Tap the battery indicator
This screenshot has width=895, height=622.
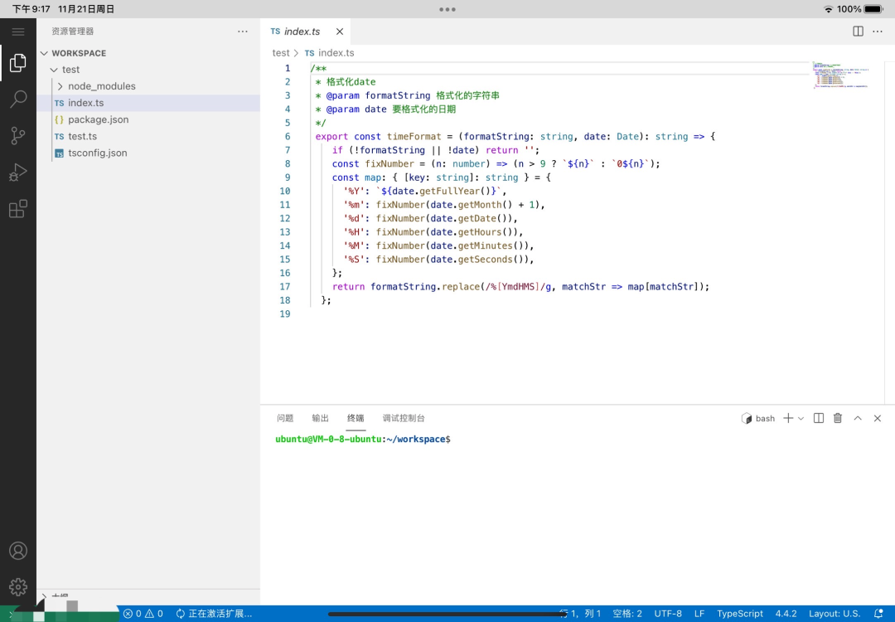(873, 9)
